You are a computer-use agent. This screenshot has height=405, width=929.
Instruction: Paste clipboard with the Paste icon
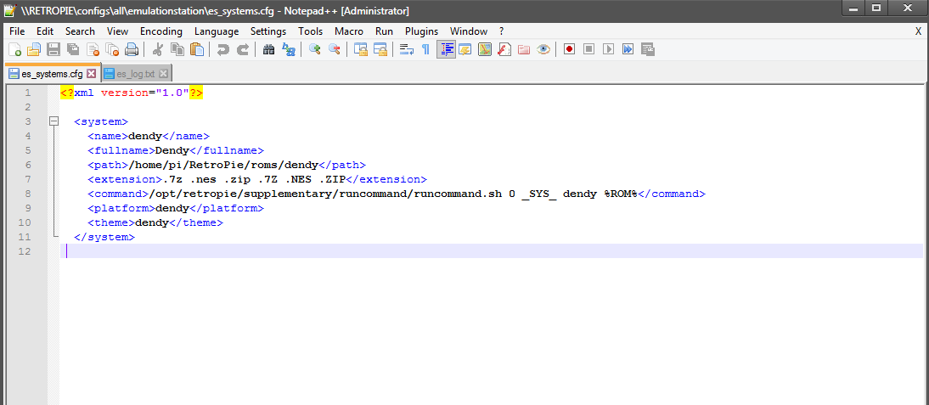click(x=197, y=50)
